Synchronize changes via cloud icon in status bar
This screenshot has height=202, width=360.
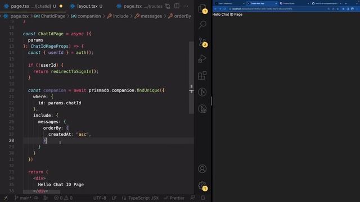pos(36,198)
